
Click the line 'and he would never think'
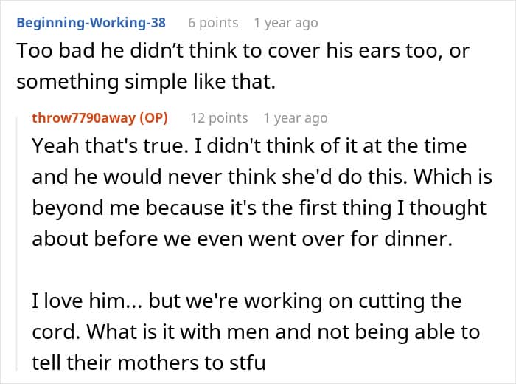(262, 176)
